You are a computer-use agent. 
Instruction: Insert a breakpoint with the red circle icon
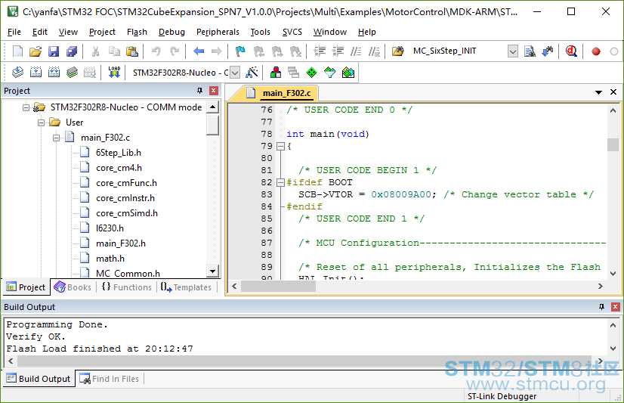[x=596, y=51]
